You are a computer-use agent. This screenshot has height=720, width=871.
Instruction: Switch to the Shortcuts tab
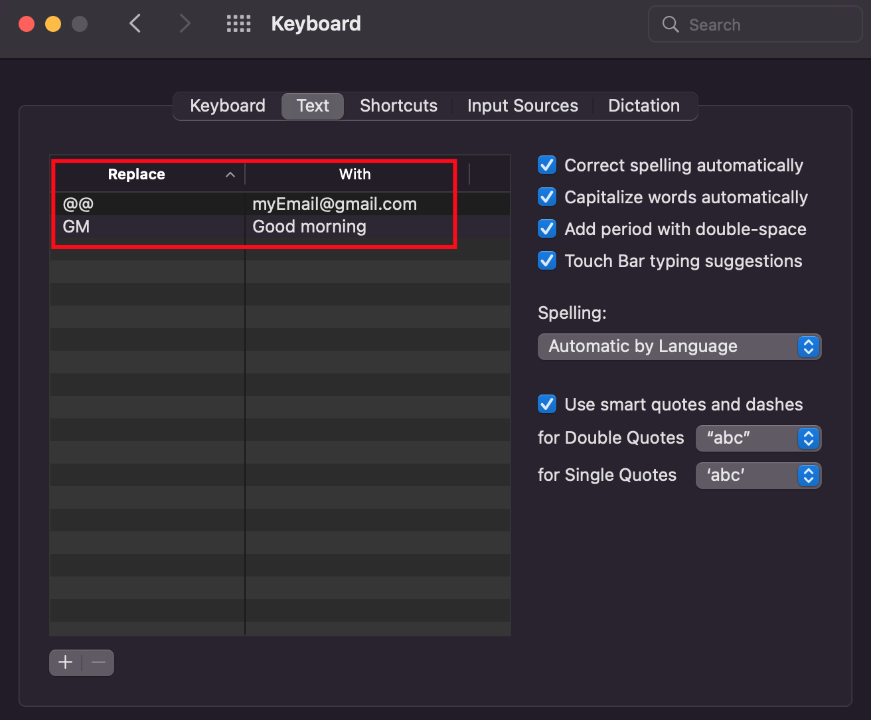[x=398, y=106]
